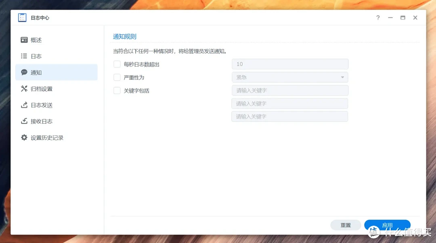Image resolution: width=436 pixels, height=243 pixels.
Task: Maximize the 日志中心 window
Action: (402, 18)
